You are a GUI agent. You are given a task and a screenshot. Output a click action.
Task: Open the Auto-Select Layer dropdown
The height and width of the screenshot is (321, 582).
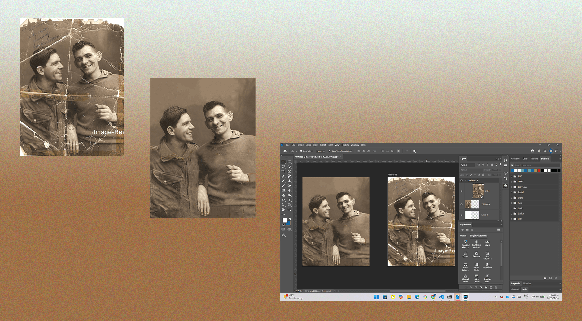click(x=320, y=151)
